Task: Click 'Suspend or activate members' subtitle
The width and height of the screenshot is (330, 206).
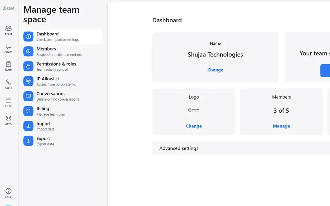Action: (x=59, y=55)
